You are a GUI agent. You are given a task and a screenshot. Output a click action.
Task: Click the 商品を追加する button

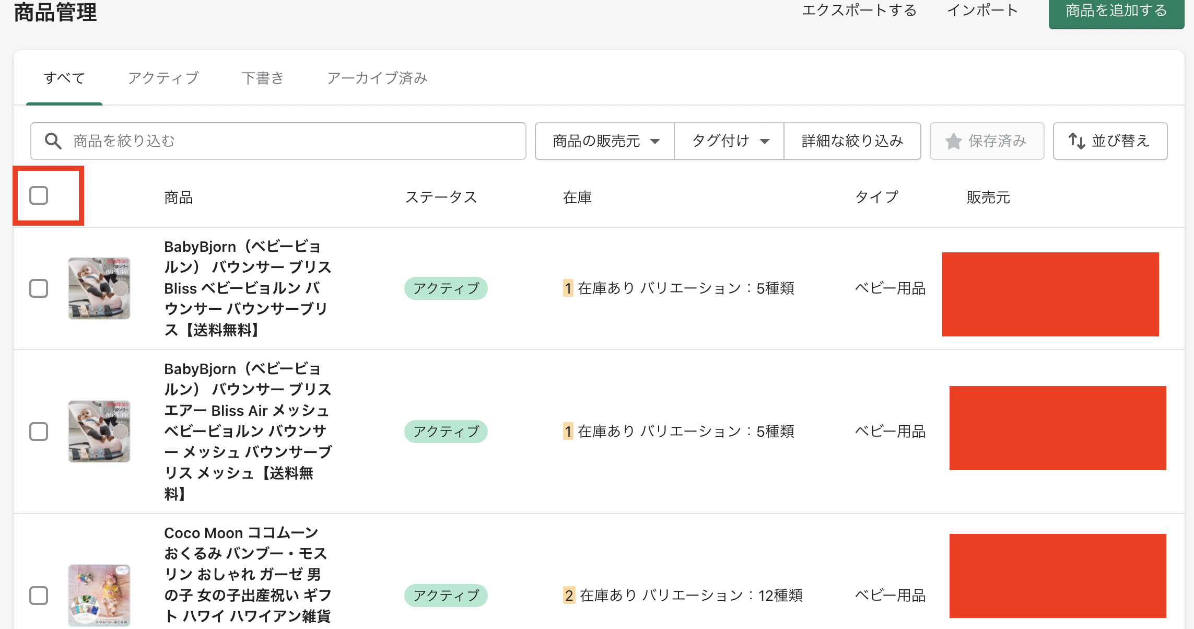(1116, 11)
